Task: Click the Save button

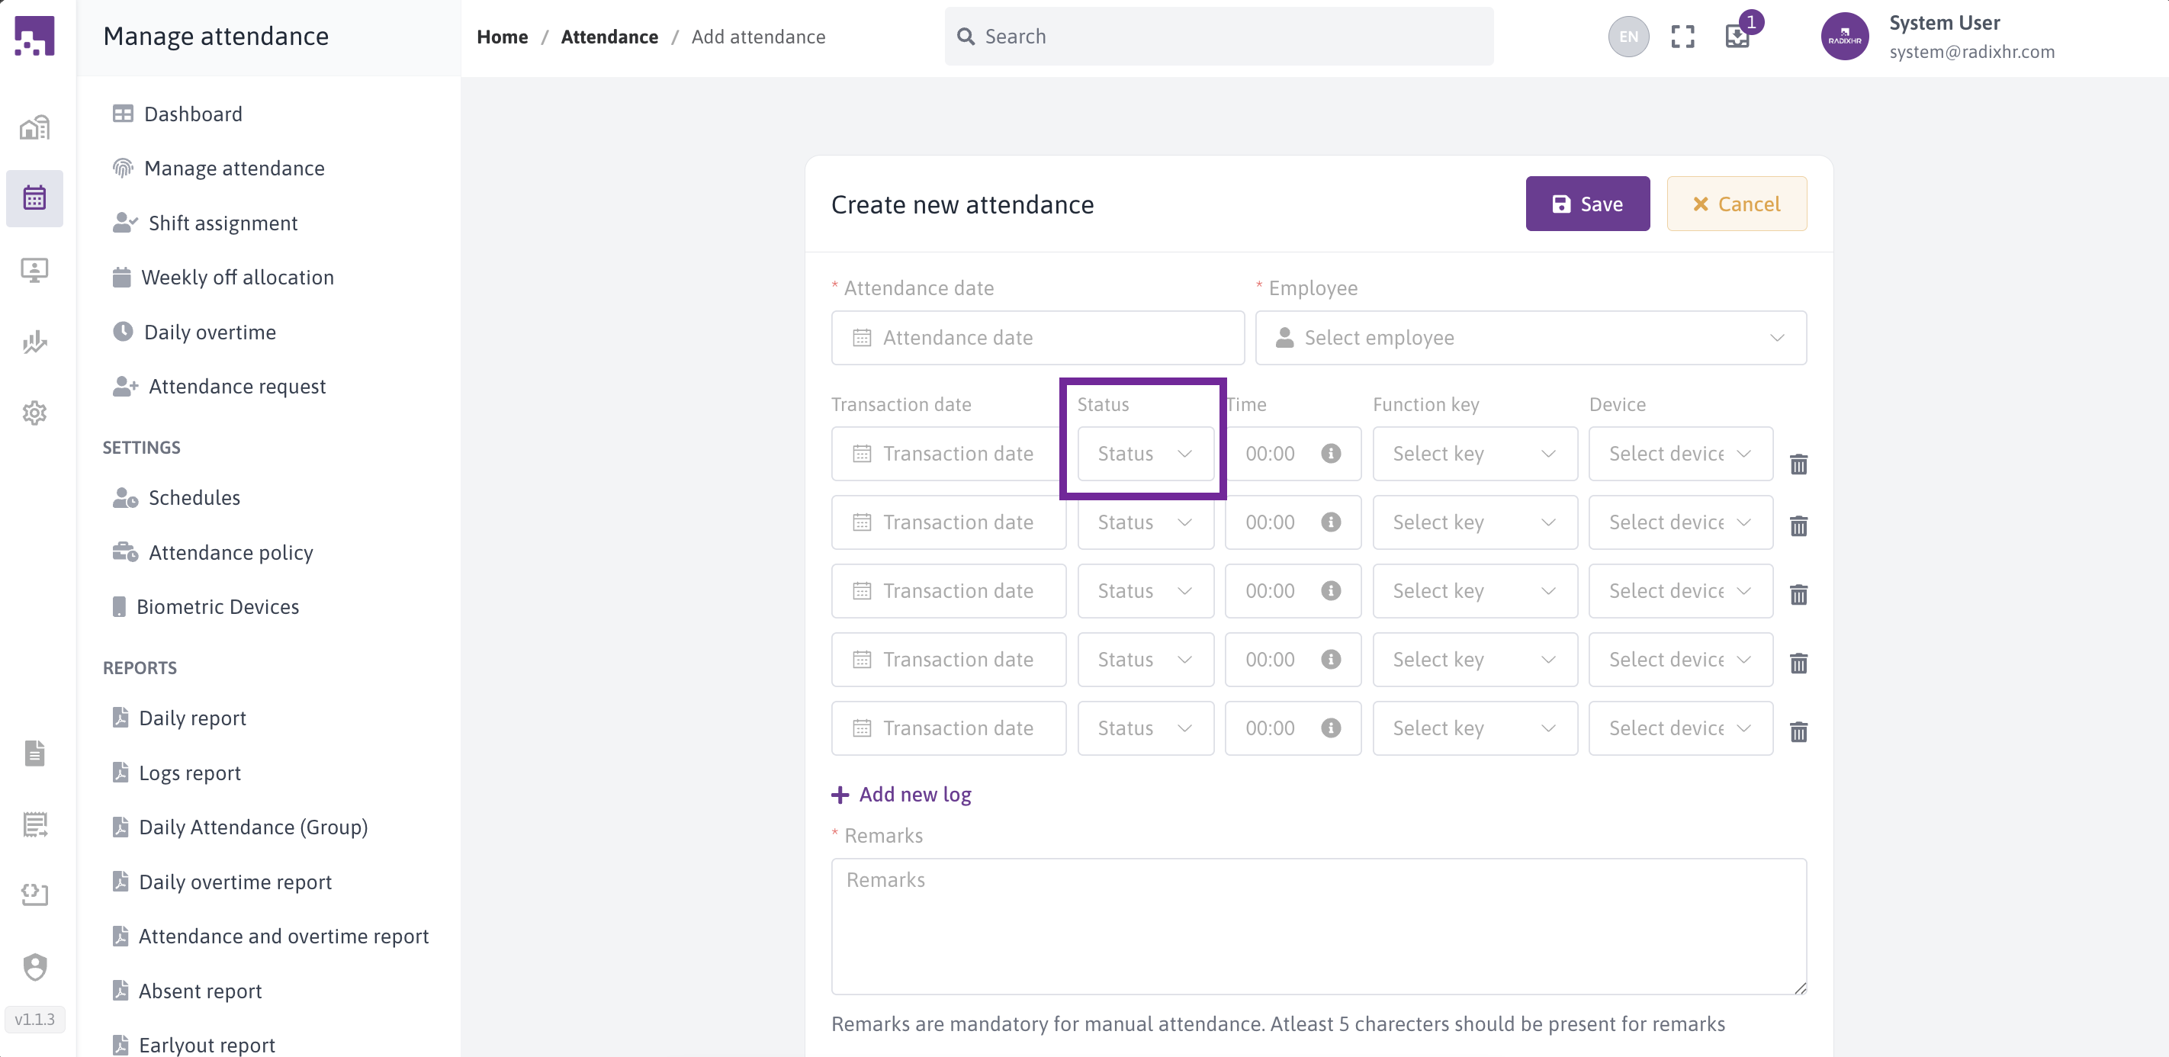Action: click(1586, 204)
